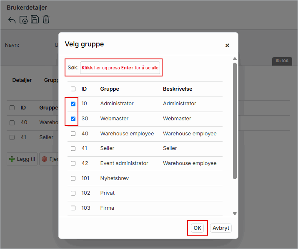Click the back arrow icon in toolbar
Image resolution: width=298 pixels, height=249 pixels.
[x=12, y=20]
